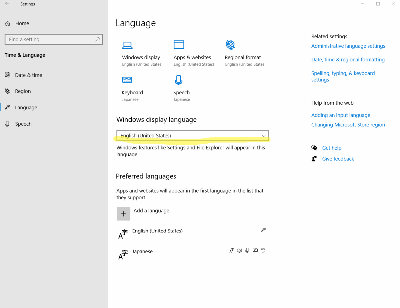
Task: Open Administrative language settings link
Action: point(348,46)
